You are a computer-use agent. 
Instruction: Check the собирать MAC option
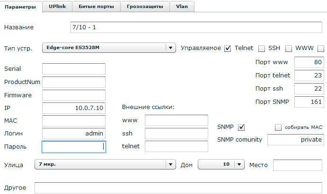click(278, 127)
